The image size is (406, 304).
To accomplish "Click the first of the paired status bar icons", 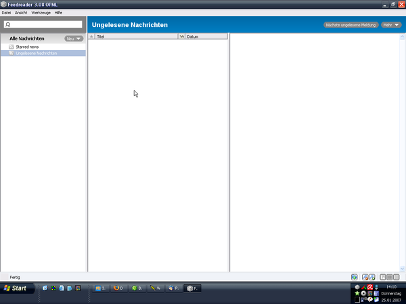I will (x=365, y=277).
